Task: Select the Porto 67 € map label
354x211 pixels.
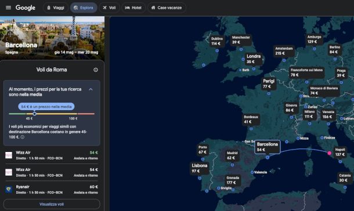Action: tap(203, 150)
